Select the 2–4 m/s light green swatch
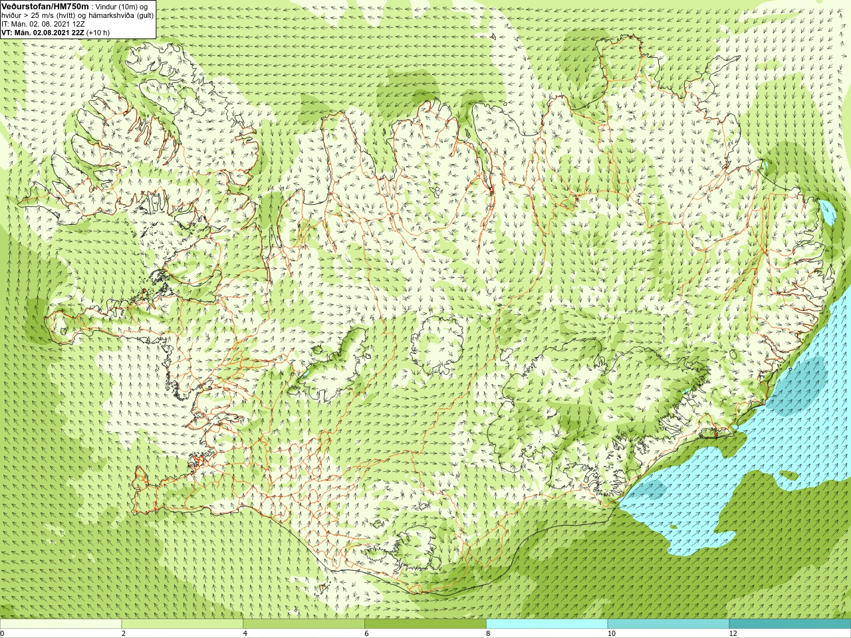851x638 pixels. pyautogui.click(x=182, y=624)
